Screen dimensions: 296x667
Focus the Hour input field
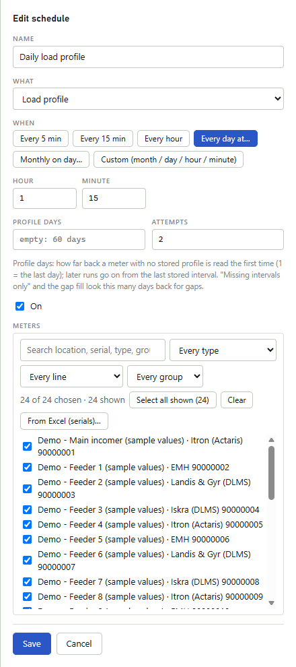click(x=45, y=199)
